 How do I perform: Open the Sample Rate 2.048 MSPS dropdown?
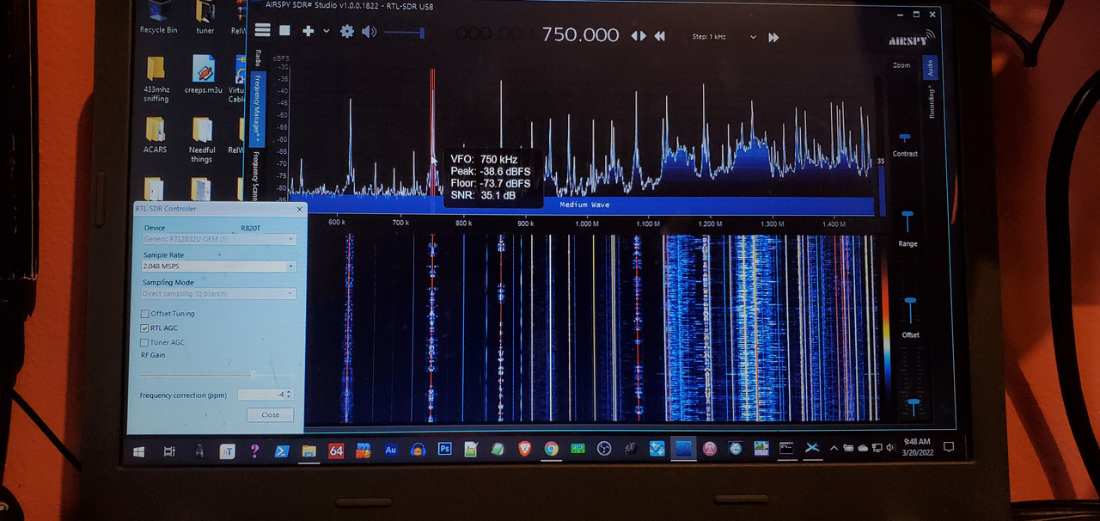[x=219, y=267]
